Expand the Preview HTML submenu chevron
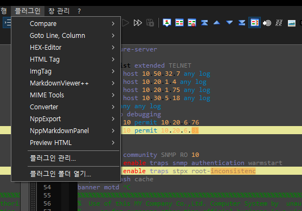This screenshot has width=302, height=211. click(x=113, y=143)
